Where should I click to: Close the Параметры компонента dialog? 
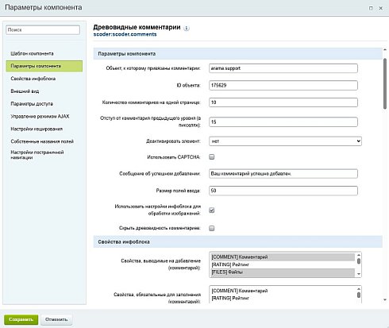(x=381, y=8)
